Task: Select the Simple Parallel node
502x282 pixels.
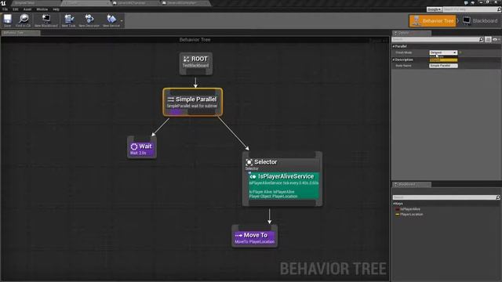Action: click(192, 102)
